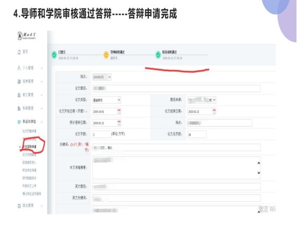Viewport: 297px width, 229px height.
Task: Select 论文开题申请 in sidebar submenu
Action: [30, 131]
